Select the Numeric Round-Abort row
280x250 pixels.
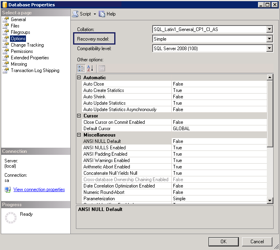(174, 192)
